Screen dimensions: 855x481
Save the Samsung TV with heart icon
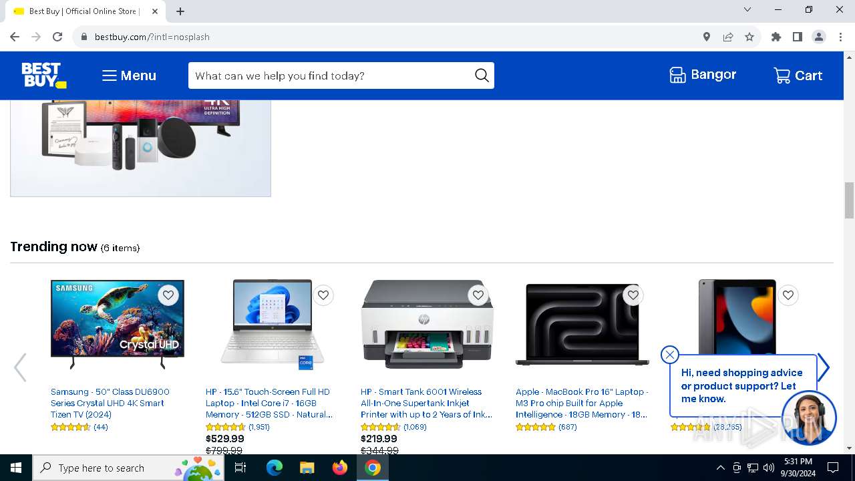click(x=168, y=295)
